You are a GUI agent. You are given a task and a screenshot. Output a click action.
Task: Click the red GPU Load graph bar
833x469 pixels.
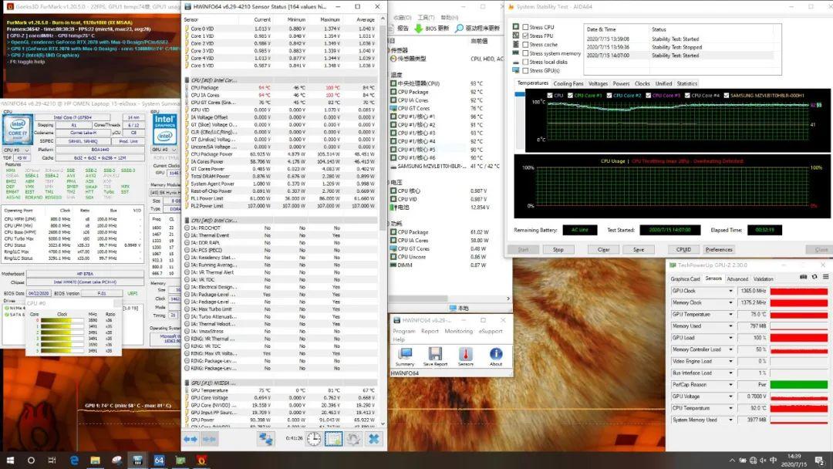point(798,338)
